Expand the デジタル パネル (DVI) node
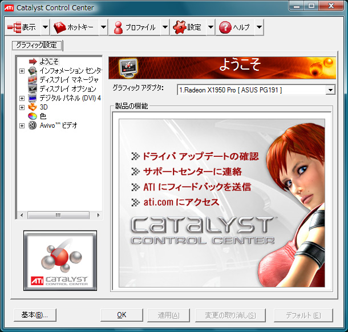This screenshot has width=348, height=332. [22, 98]
